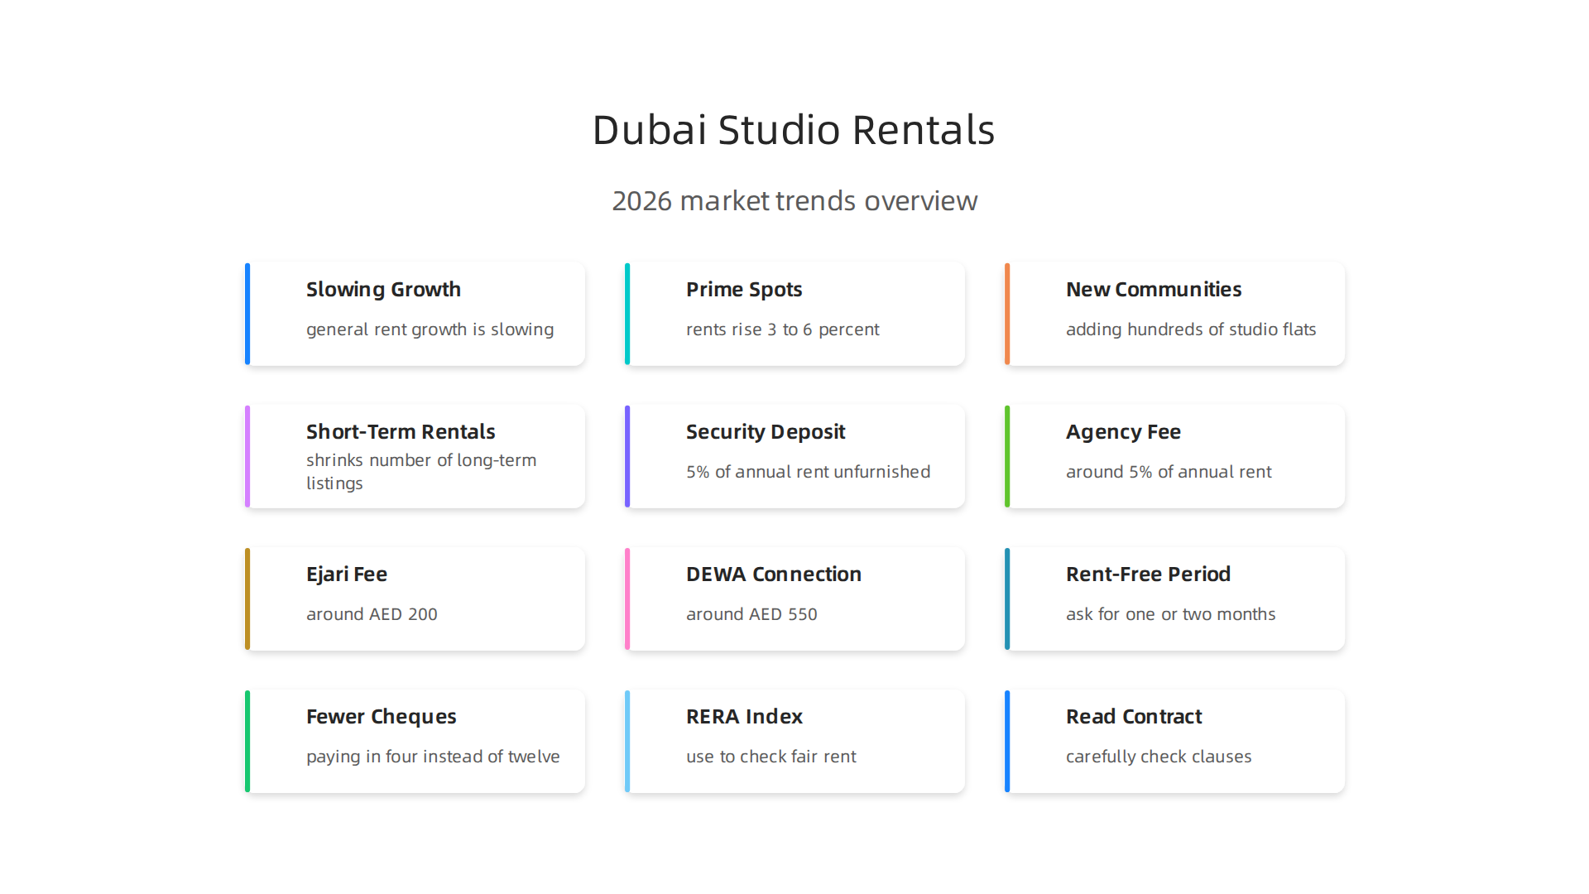1589x894 pixels.
Task: Select the RERA Index heading
Action: tap(744, 717)
